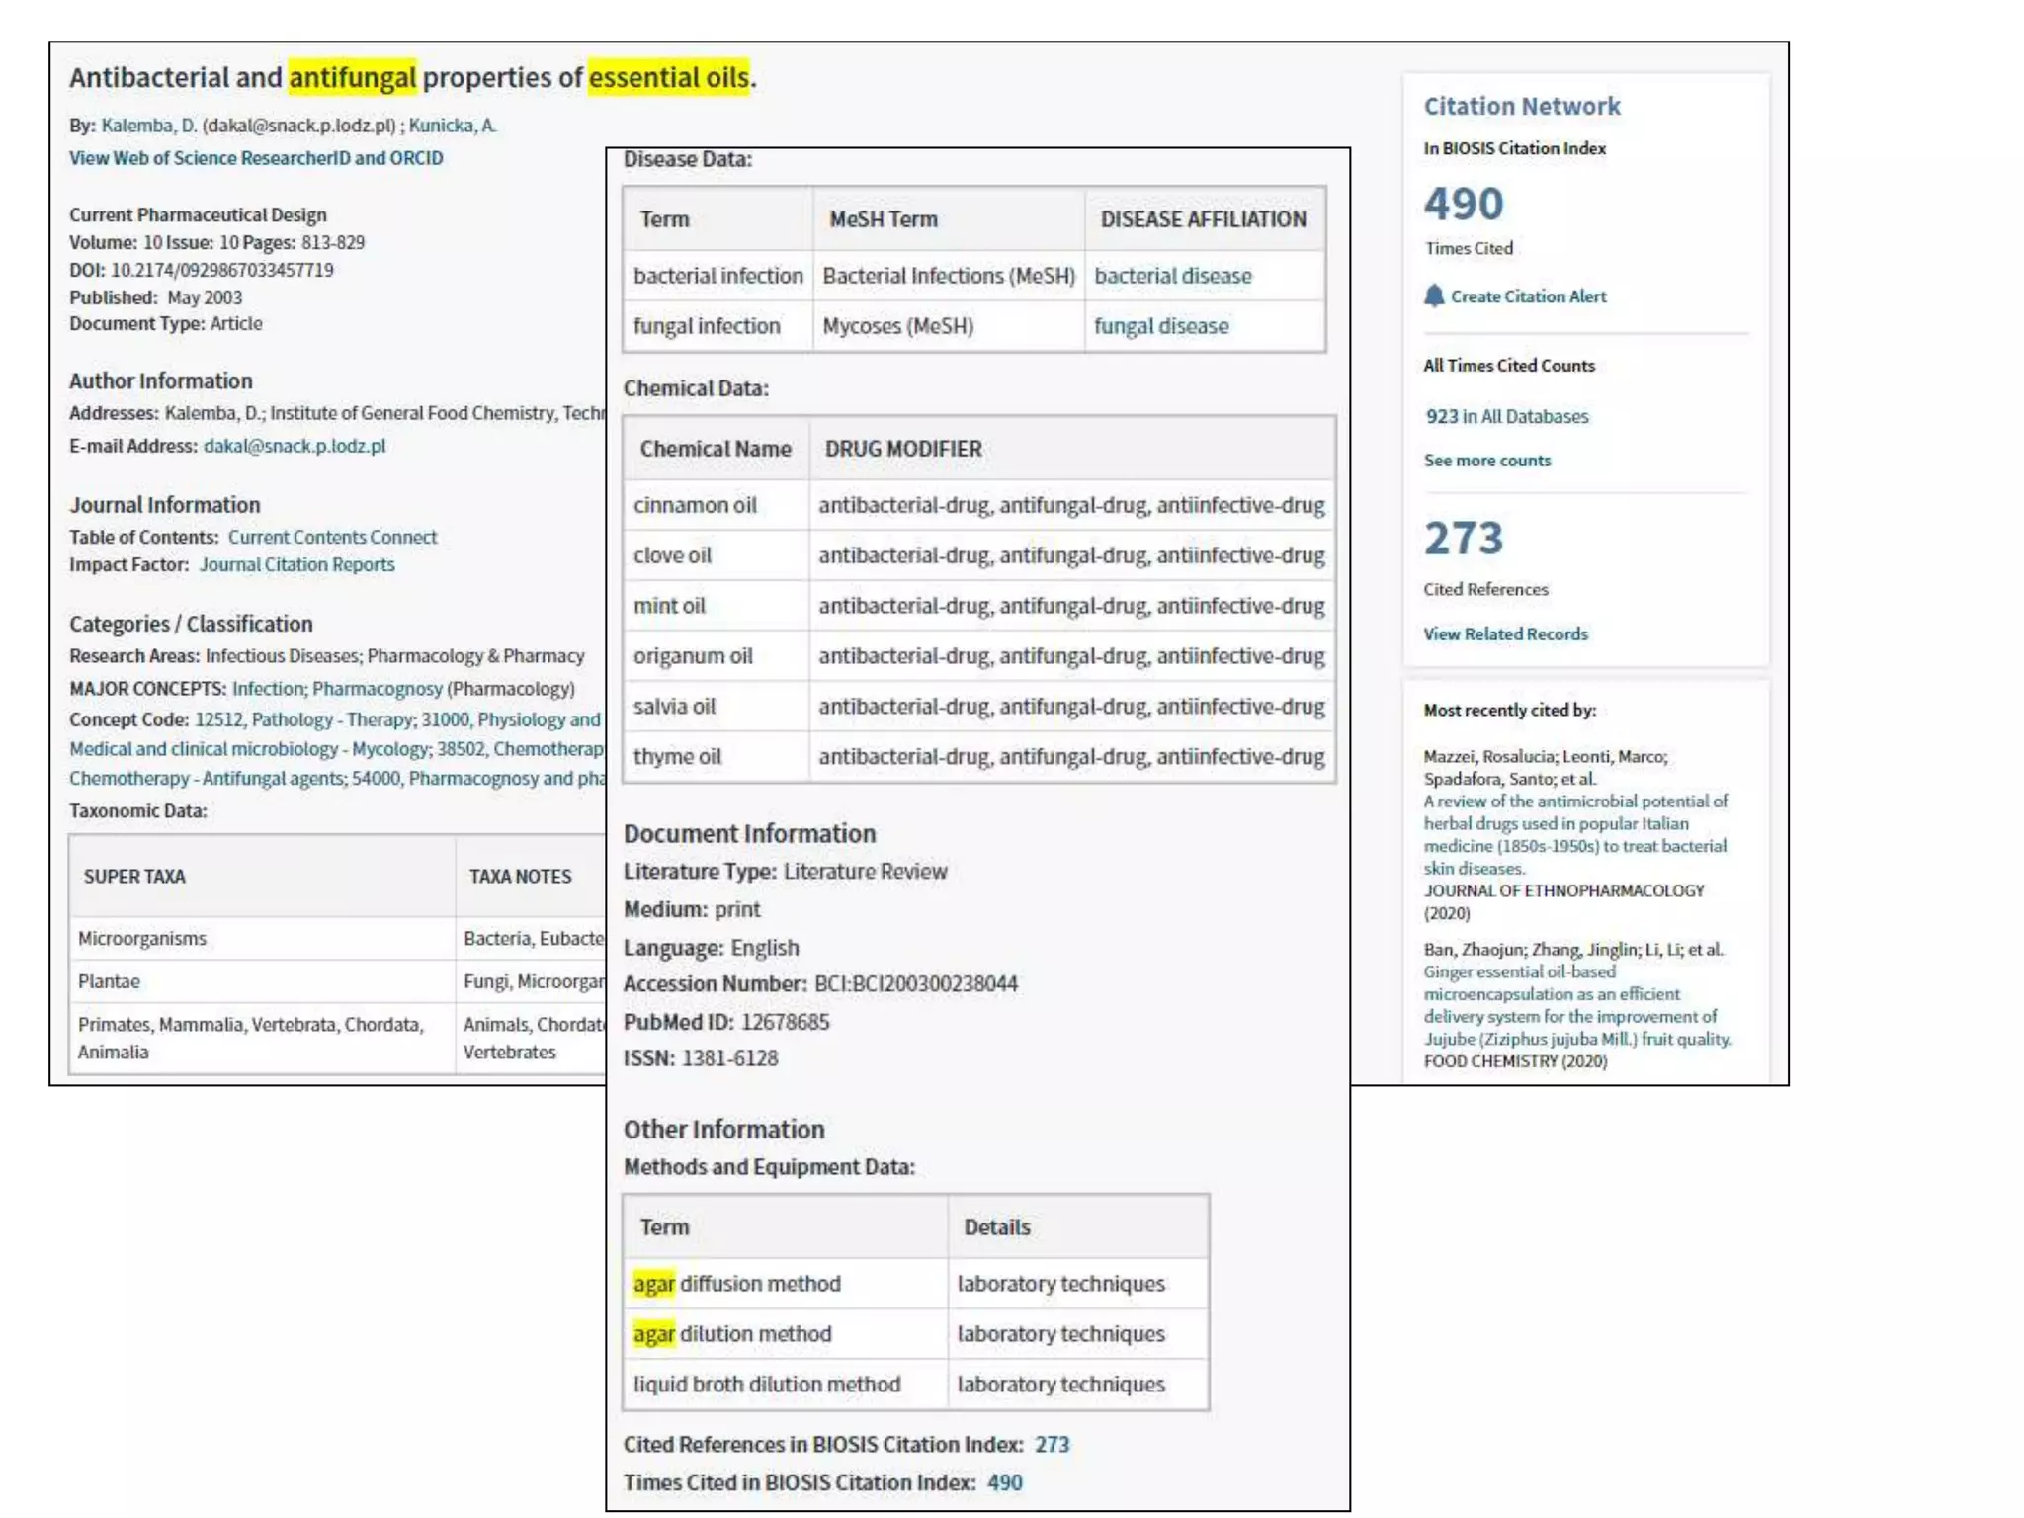
Task: Open Journal Citation Reports link
Action: (296, 564)
